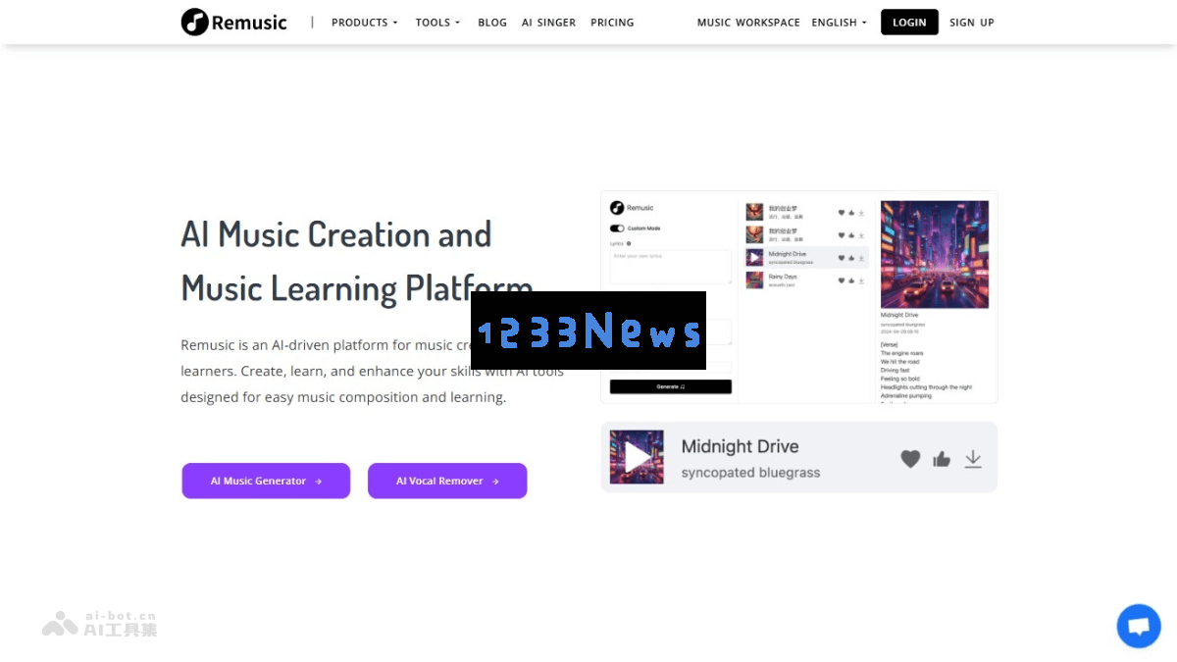Screen dimensions: 1177x662
Task: Select the Rainy Days song thumbnail
Action: [754, 280]
